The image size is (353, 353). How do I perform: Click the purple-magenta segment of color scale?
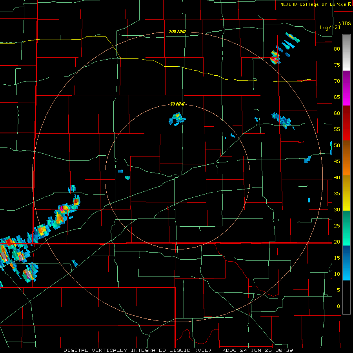[347, 88]
